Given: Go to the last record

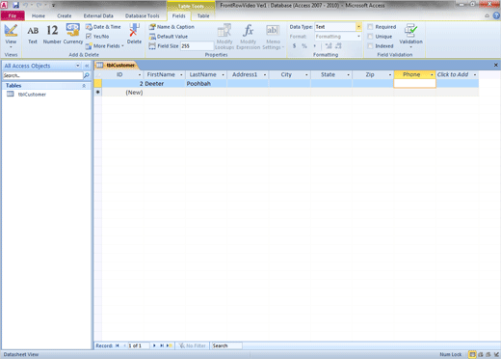Looking at the screenshot, I should pyautogui.click(x=162, y=345).
